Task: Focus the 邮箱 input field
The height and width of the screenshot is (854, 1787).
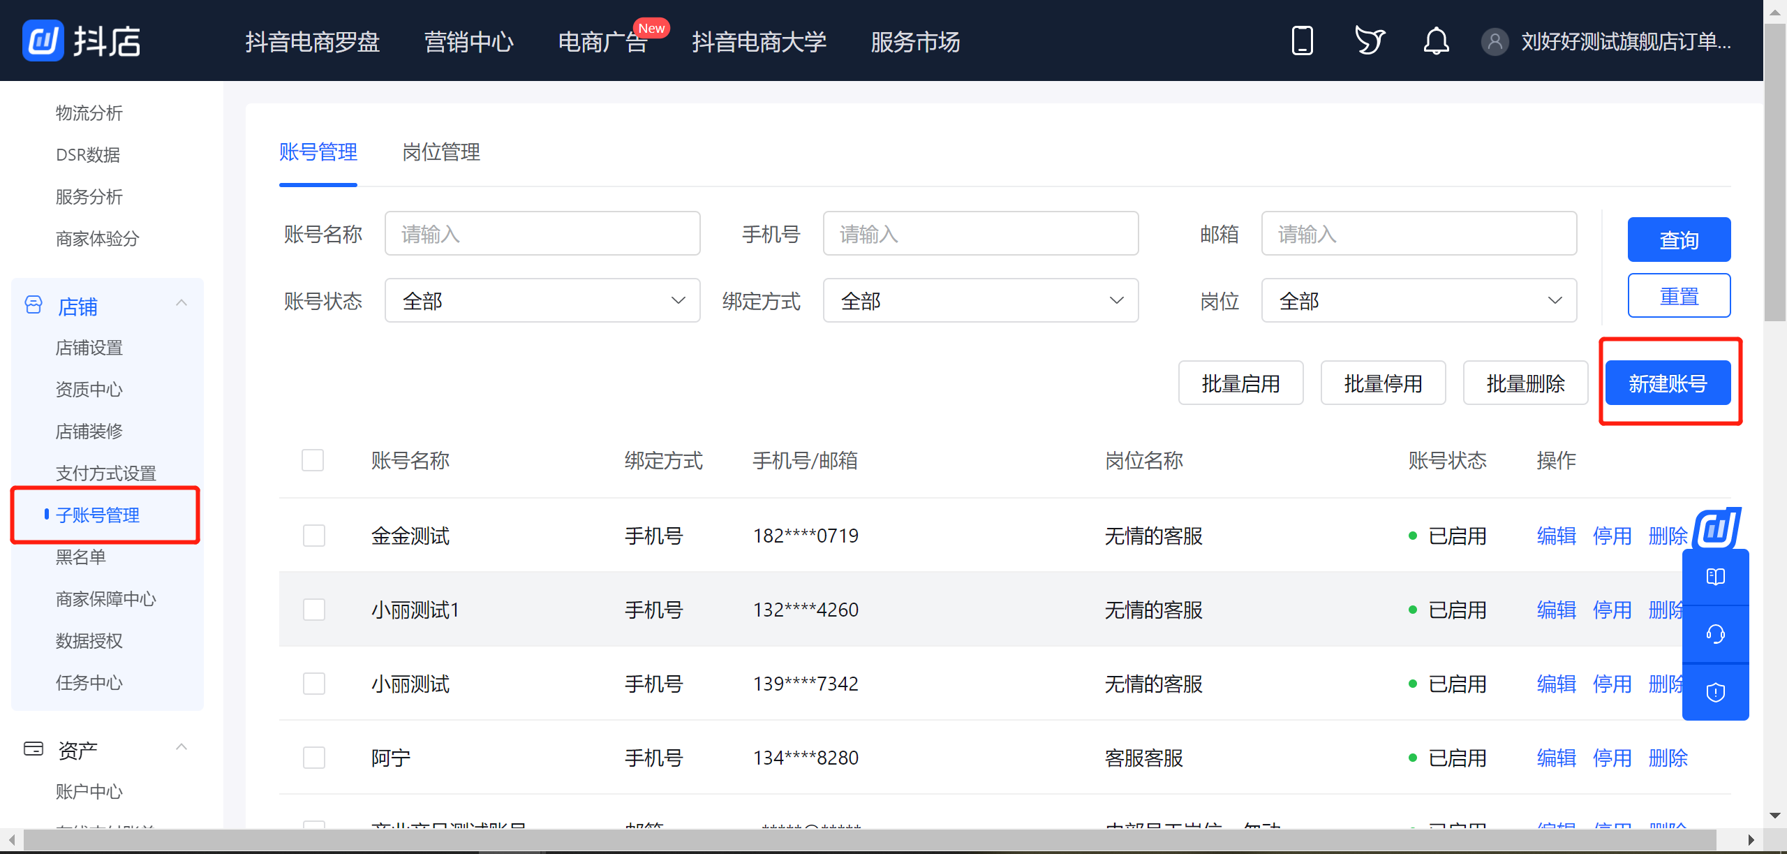Action: pos(1419,233)
